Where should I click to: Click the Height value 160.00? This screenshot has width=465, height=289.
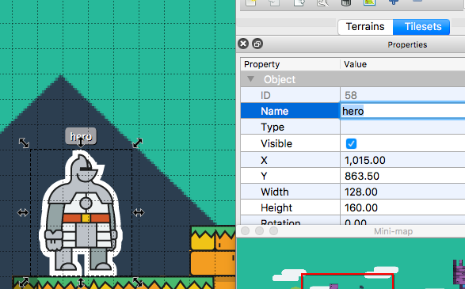pos(361,207)
